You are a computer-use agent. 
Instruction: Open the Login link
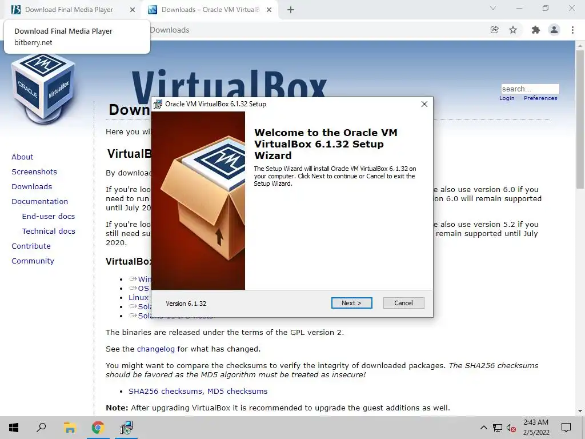coord(507,98)
